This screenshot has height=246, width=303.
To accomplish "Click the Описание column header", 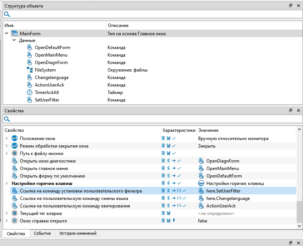I will click(118, 25).
